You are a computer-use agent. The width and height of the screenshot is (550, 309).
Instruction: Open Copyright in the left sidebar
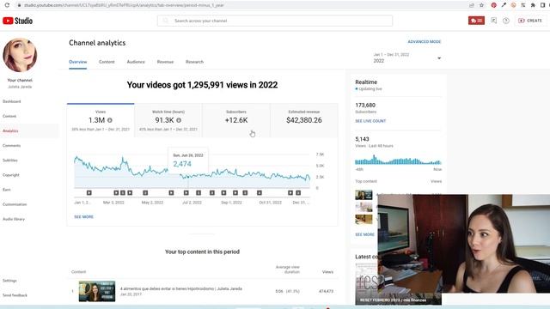11,175
